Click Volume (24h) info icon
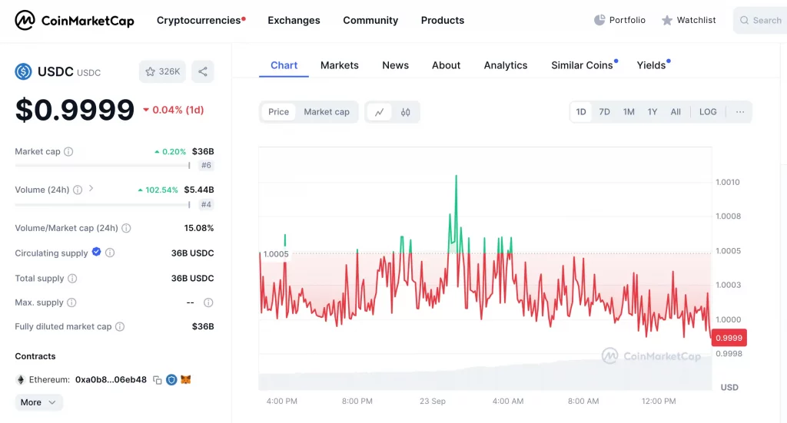 [x=78, y=190]
